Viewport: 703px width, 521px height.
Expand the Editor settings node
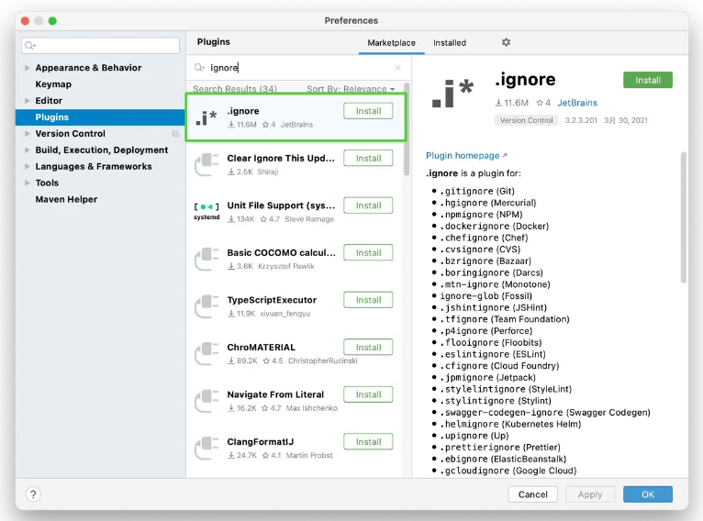28,101
